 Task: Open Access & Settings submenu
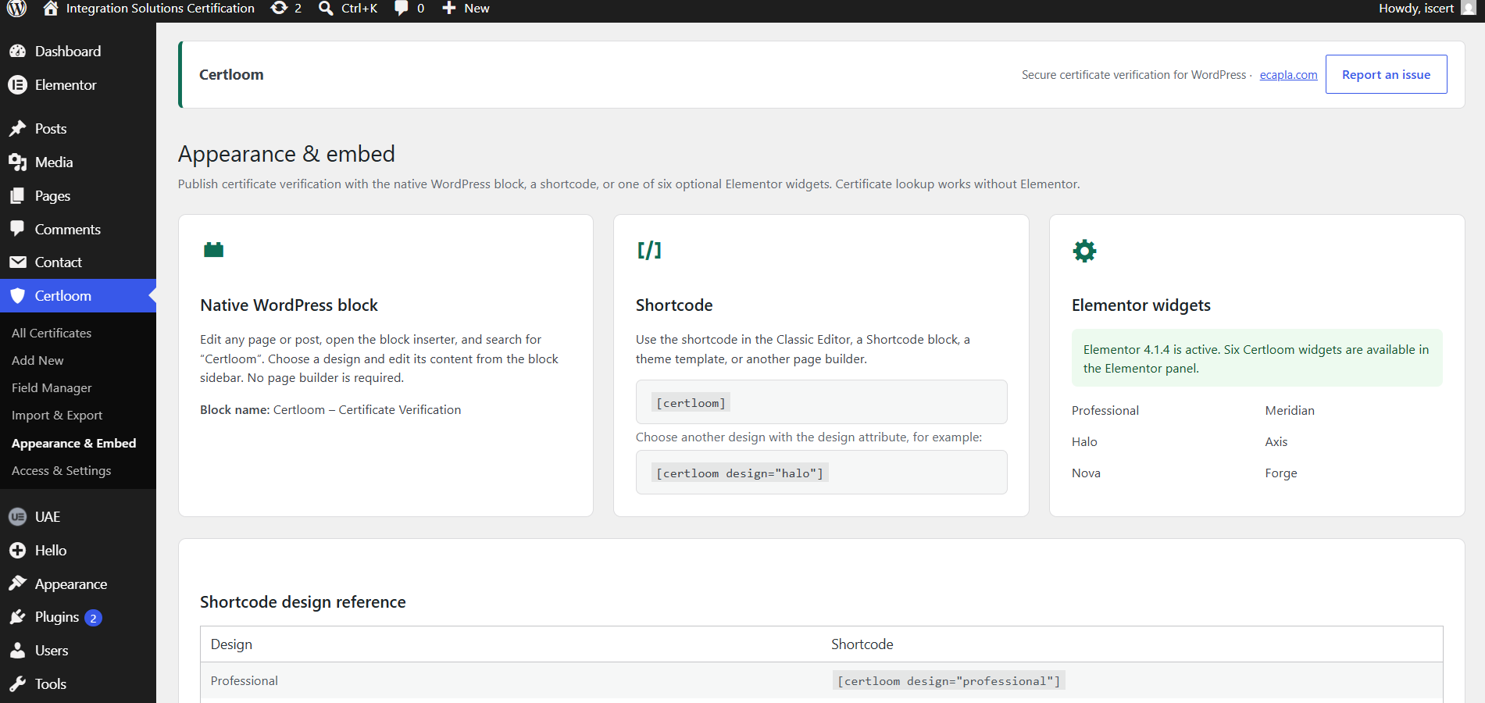(62, 470)
